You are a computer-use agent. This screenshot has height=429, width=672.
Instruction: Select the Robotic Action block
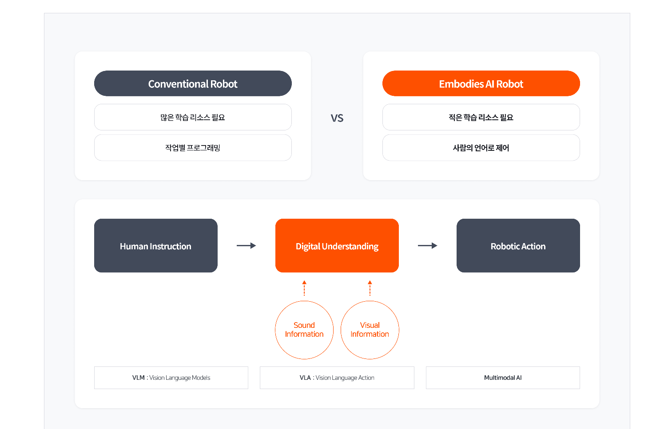tap(518, 246)
